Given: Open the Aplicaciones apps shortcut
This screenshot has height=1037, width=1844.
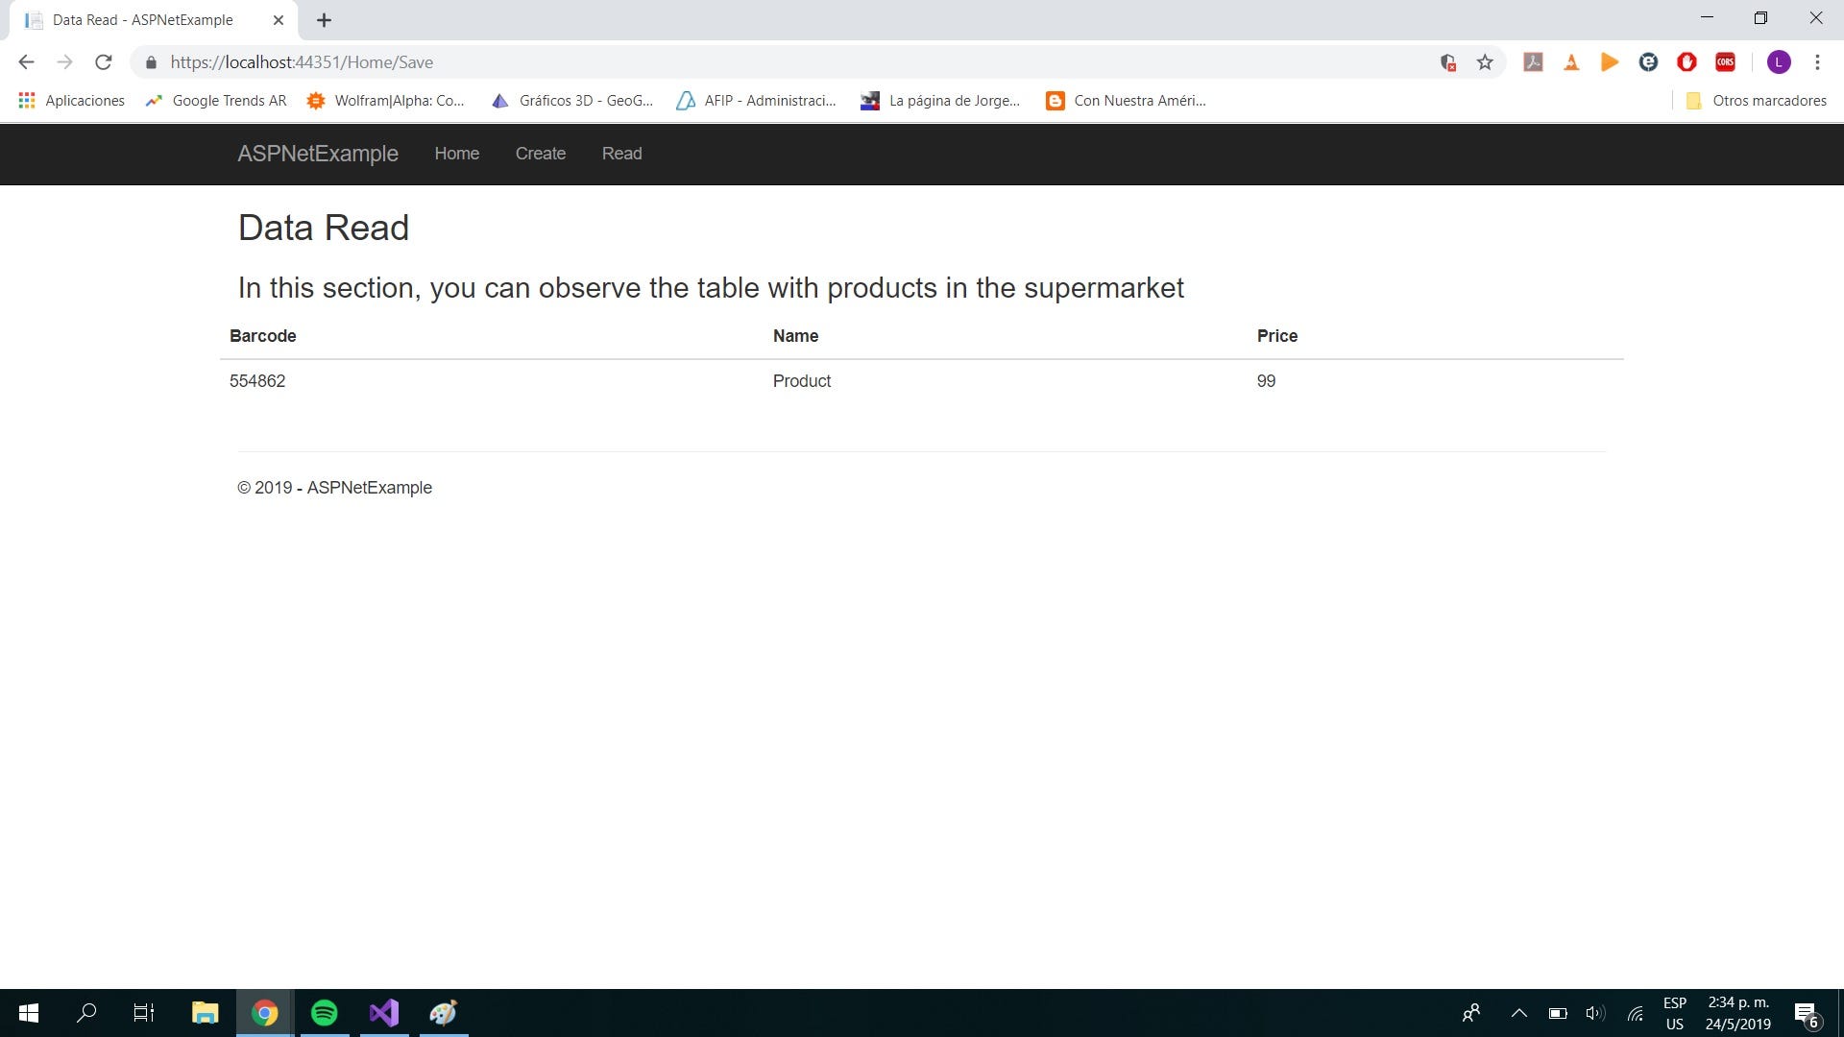Looking at the screenshot, I should [x=72, y=101].
